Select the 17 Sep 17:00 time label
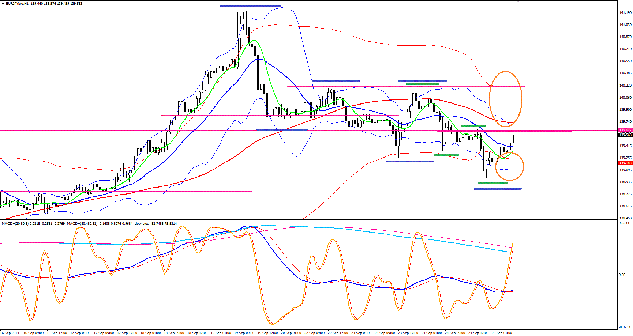This screenshot has width=633, height=336. tap(127, 333)
